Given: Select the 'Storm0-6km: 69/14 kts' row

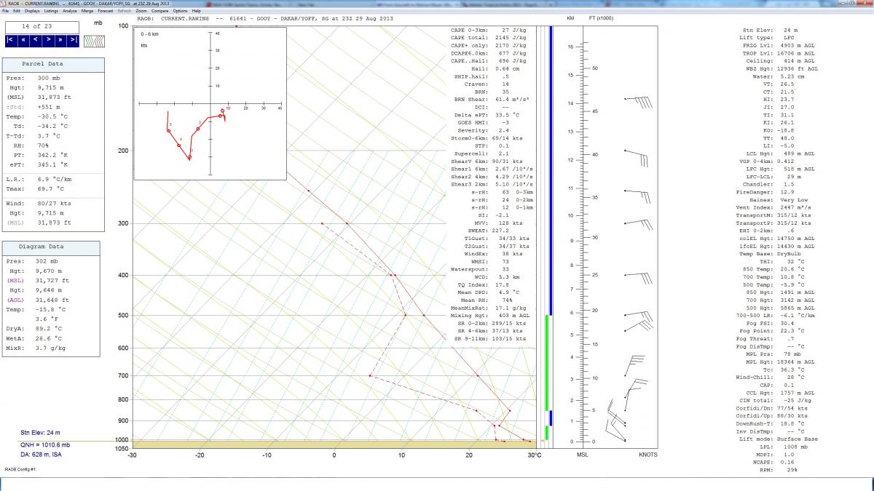Looking at the screenshot, I should pyautogui.click(x=487, y=137).
